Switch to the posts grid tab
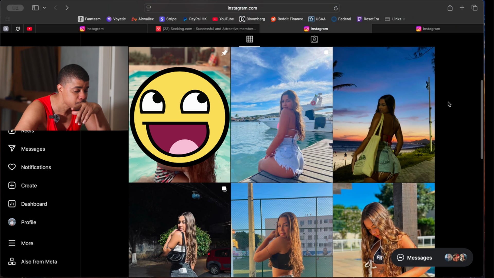Viewport: 494px width, 278px height. pyautogui.click(x=250, y=39)
